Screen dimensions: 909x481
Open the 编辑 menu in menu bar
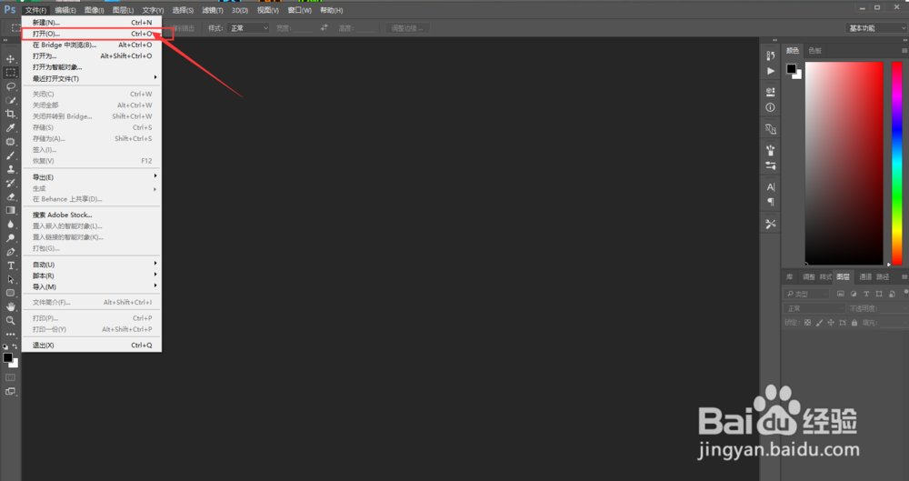pos(65,10)
